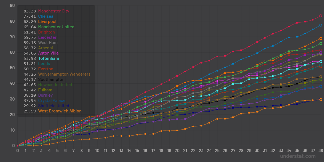This screenshot has height=162, width=324.
Task: Click the 83.38 value next to Manchester City
Action: point(30,11)
